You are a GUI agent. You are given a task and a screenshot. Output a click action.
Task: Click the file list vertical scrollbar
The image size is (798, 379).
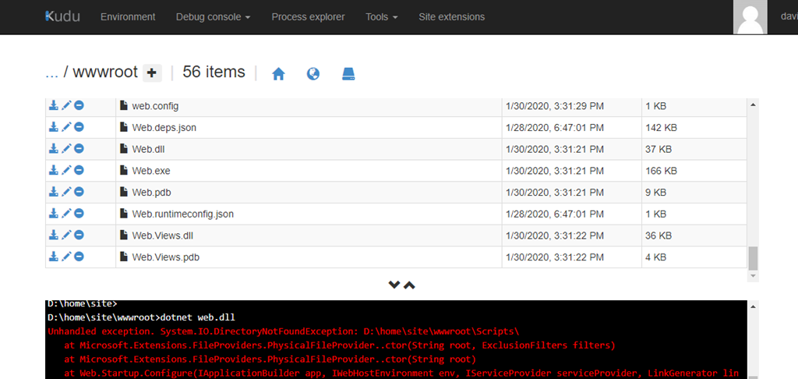753,187
